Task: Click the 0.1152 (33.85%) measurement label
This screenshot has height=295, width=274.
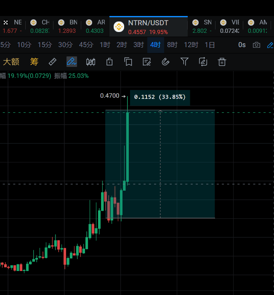Action: [160, 97]
